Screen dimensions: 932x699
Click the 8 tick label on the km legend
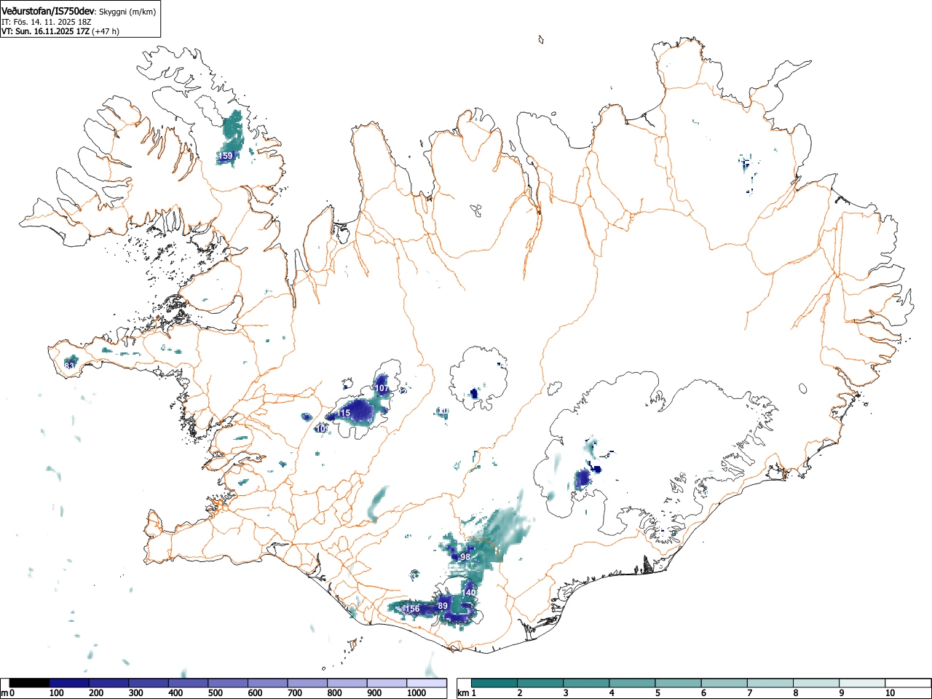pos(795,693)
